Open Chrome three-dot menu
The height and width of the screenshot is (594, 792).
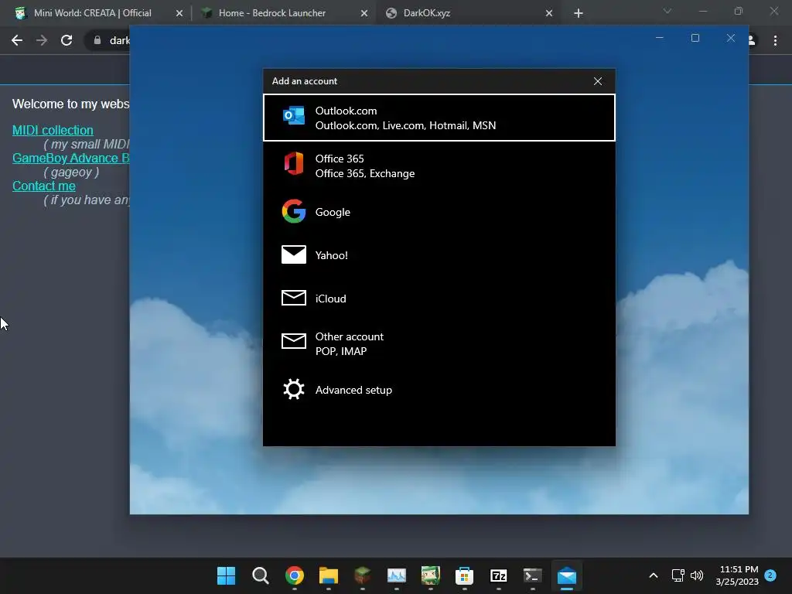pos(775,40)
